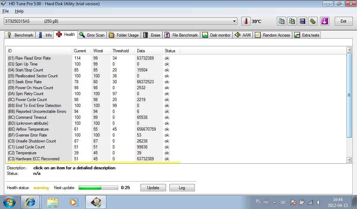Viewport: 357px width, 209px height.
Task: Select the Reallocated Sector Count row
Action: coord(93,76)
